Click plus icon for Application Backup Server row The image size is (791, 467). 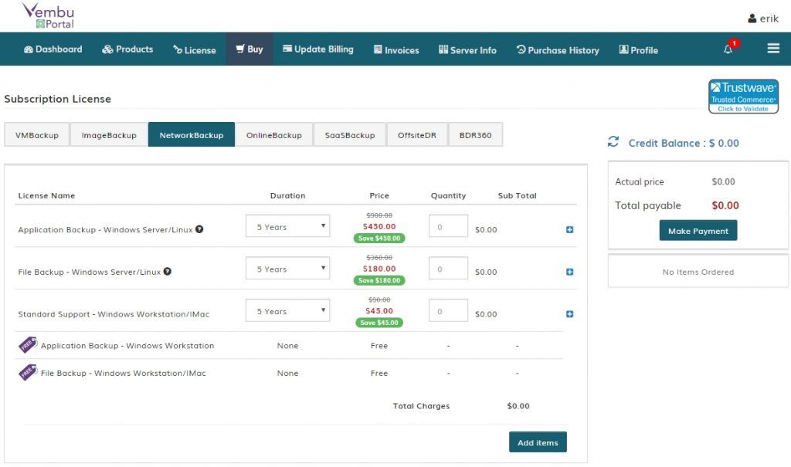(x=569, y=229)
